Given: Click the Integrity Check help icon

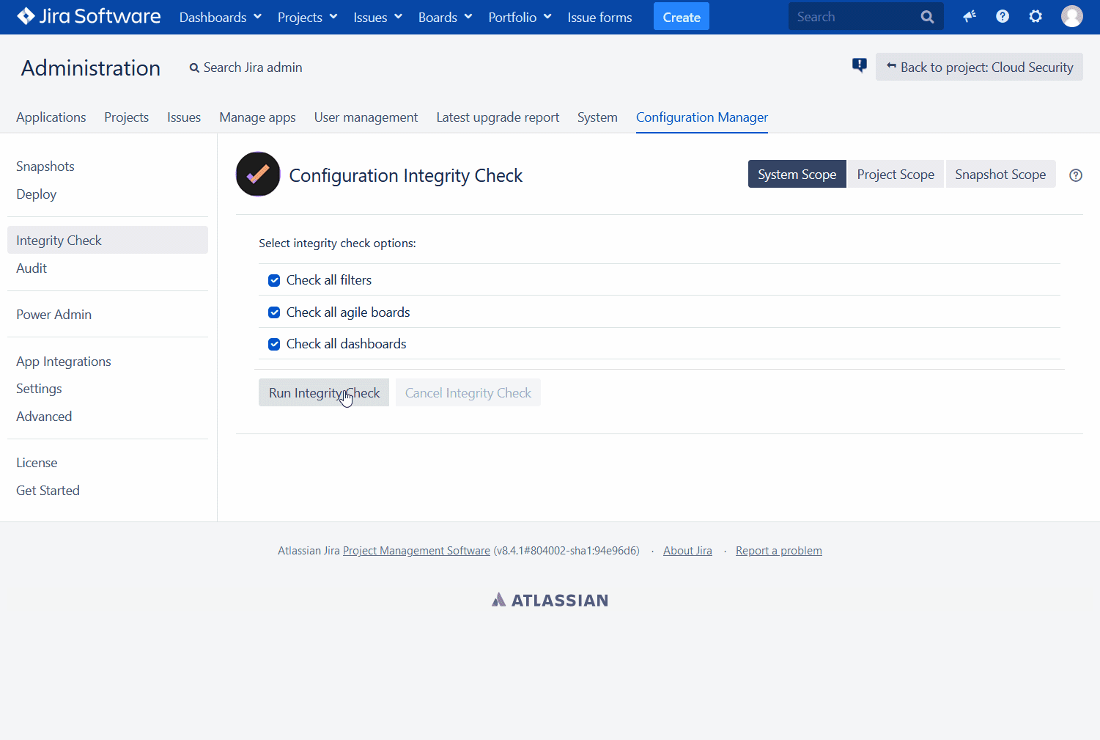Looking at the screenshot, I should pos(1076,175).
